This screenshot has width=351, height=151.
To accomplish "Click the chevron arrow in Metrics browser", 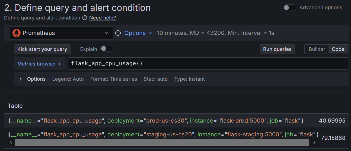I will point(59,64).
